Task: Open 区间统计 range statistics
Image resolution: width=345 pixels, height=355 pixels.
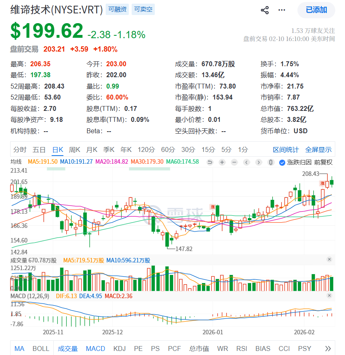Action: pyautogui.click(x=286, y=149)
